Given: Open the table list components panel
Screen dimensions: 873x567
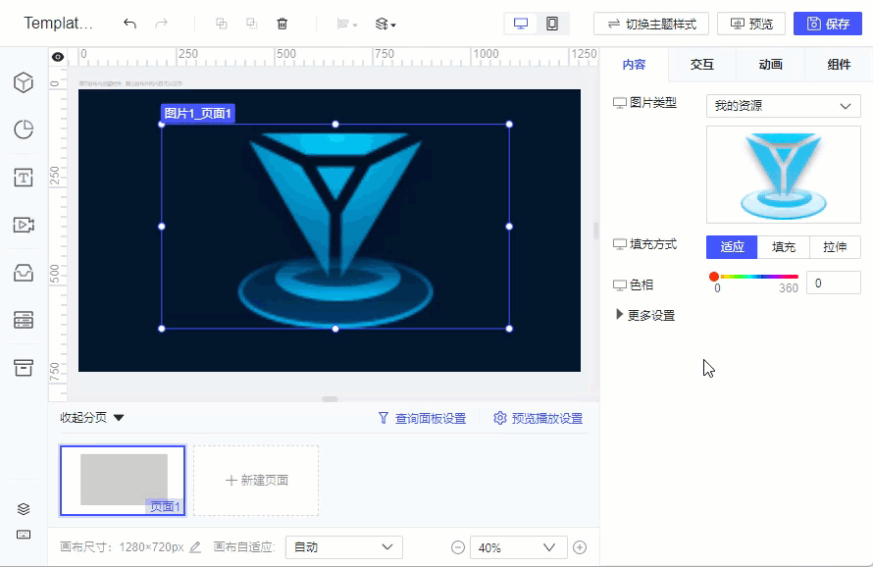Looking at the screenshot, I should point(24,320).
